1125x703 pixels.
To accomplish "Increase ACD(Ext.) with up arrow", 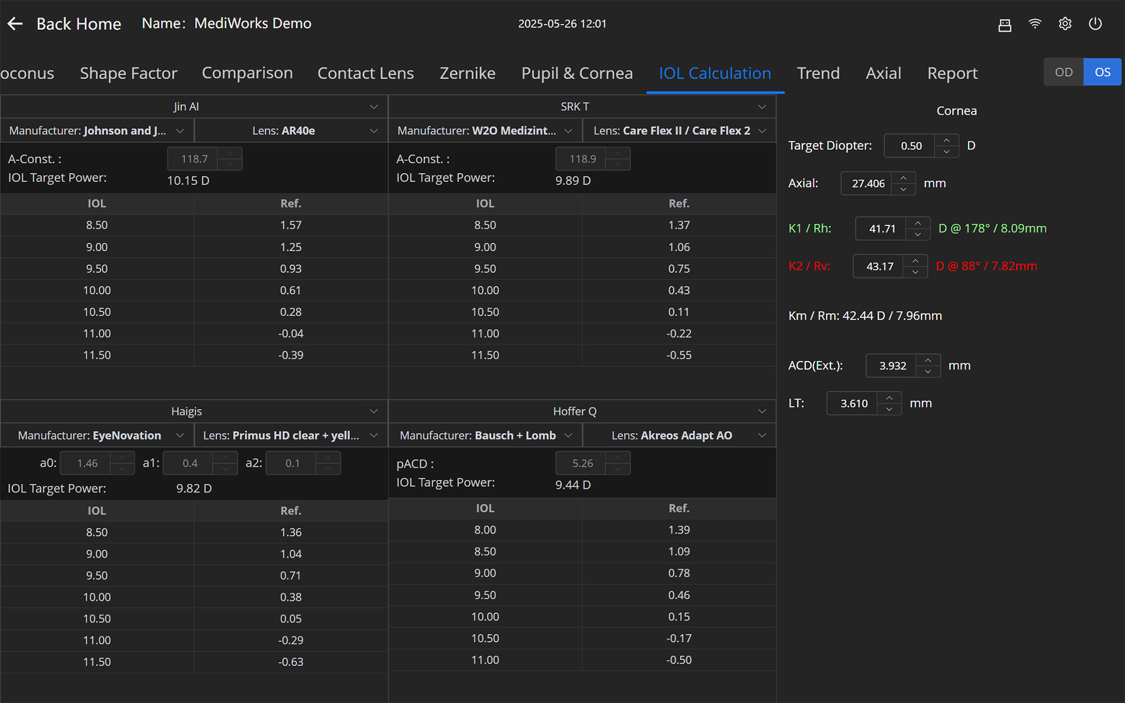I will (928, 360).
